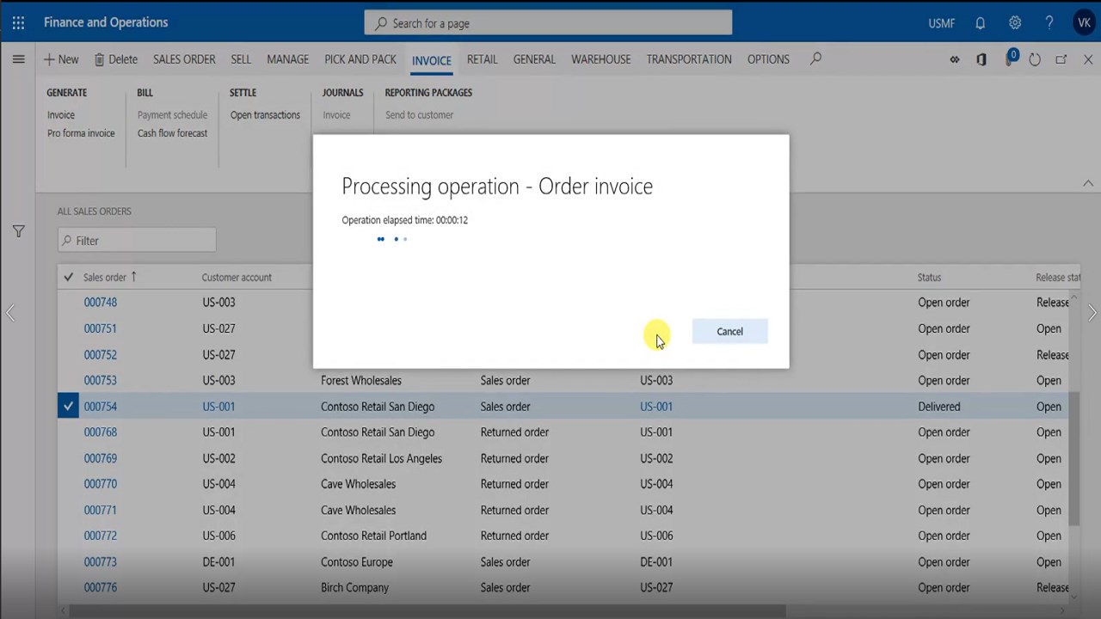Click Invoice under Generate group

coord(61,115)
